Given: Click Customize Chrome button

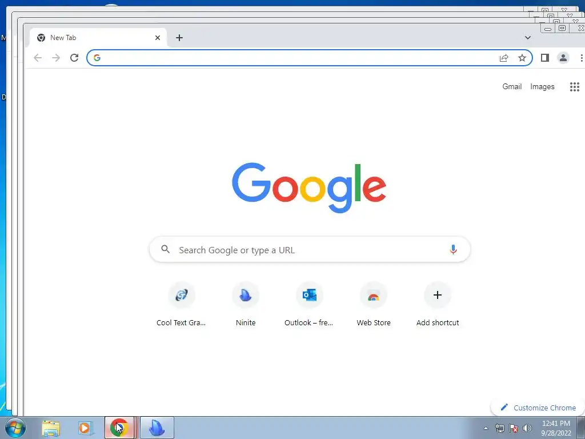Looking at the screenshot, I should click(x=539, y=408).
